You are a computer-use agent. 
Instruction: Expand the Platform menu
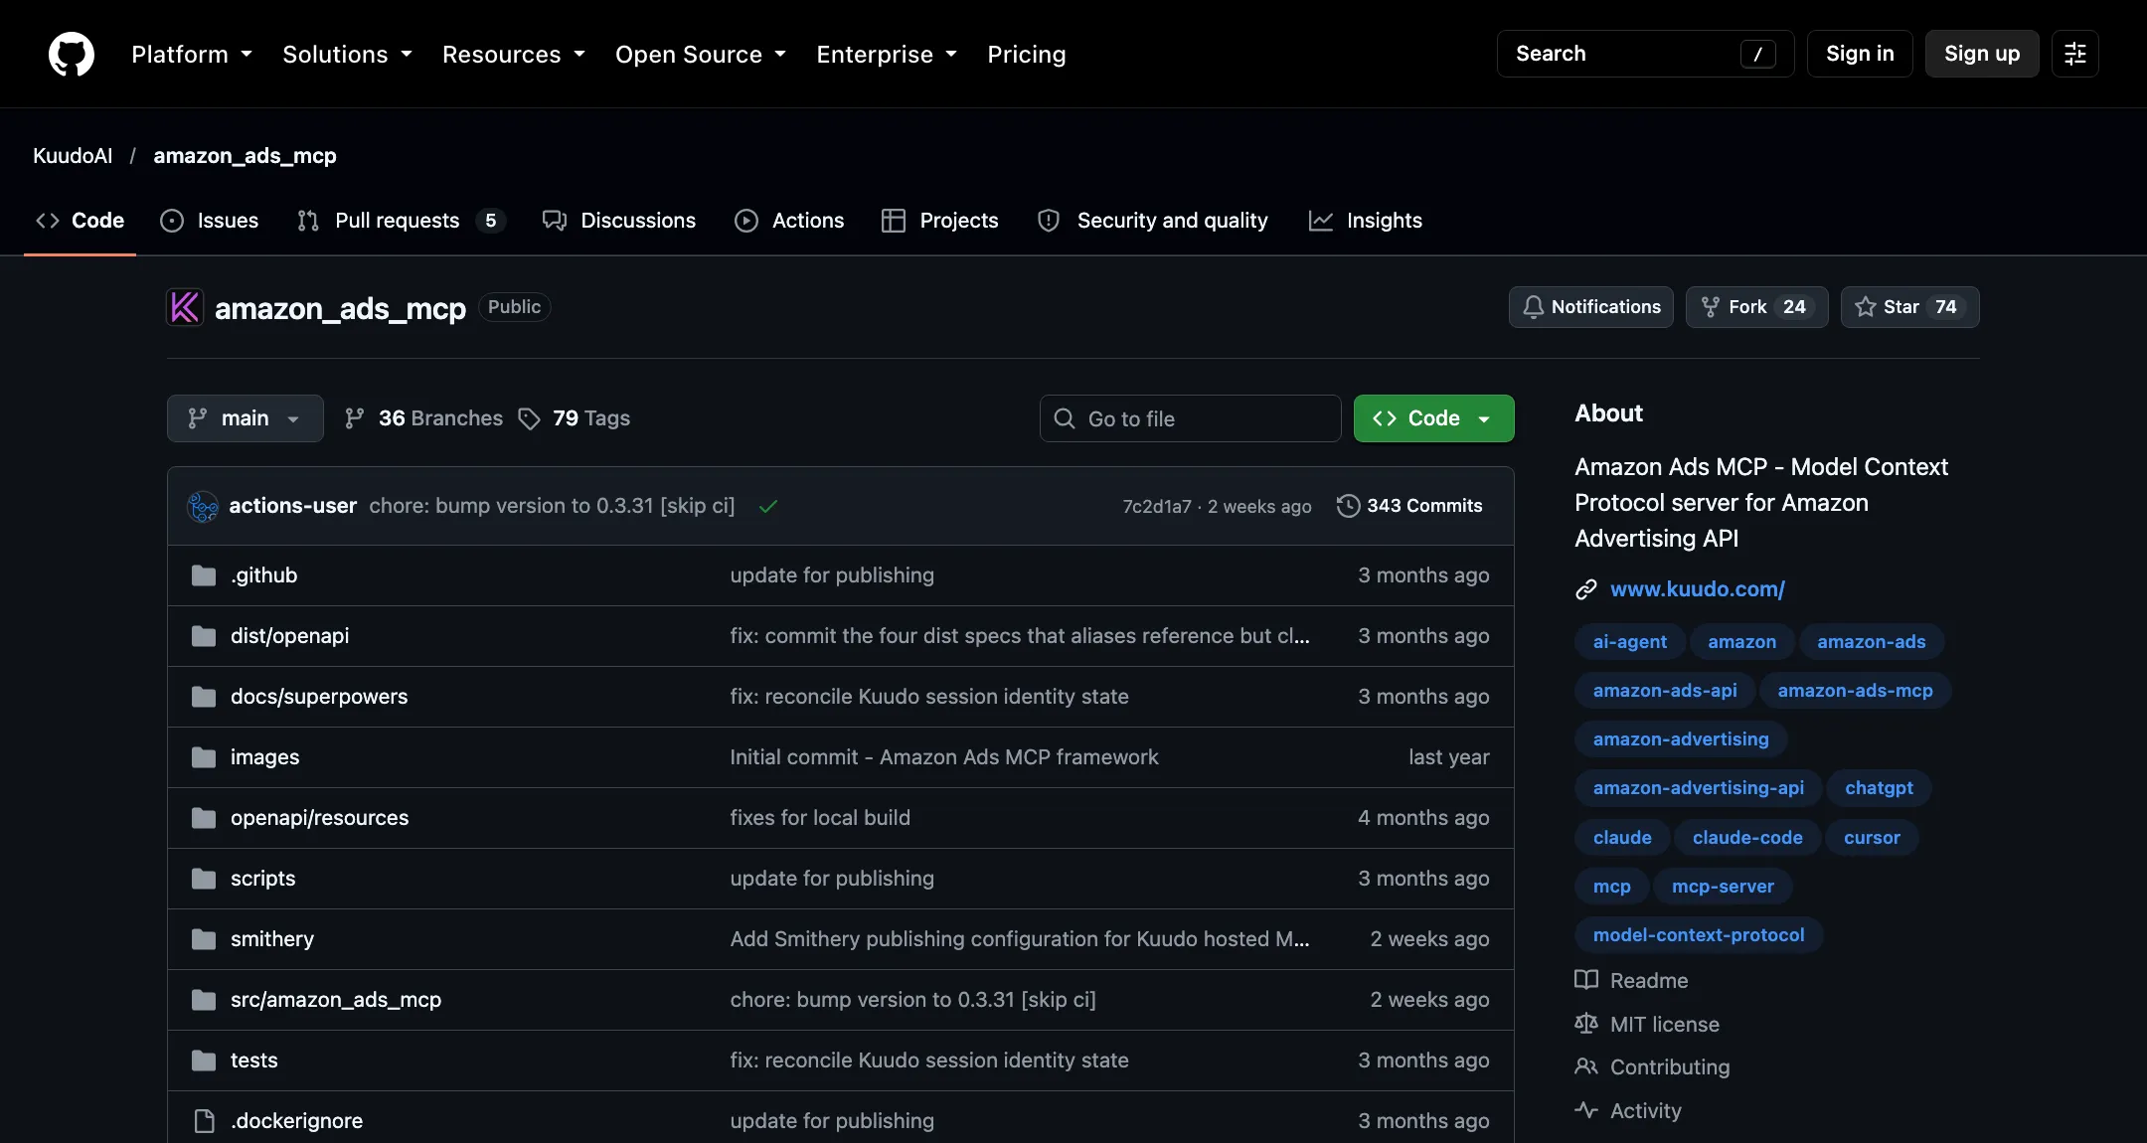coord(192,54)
